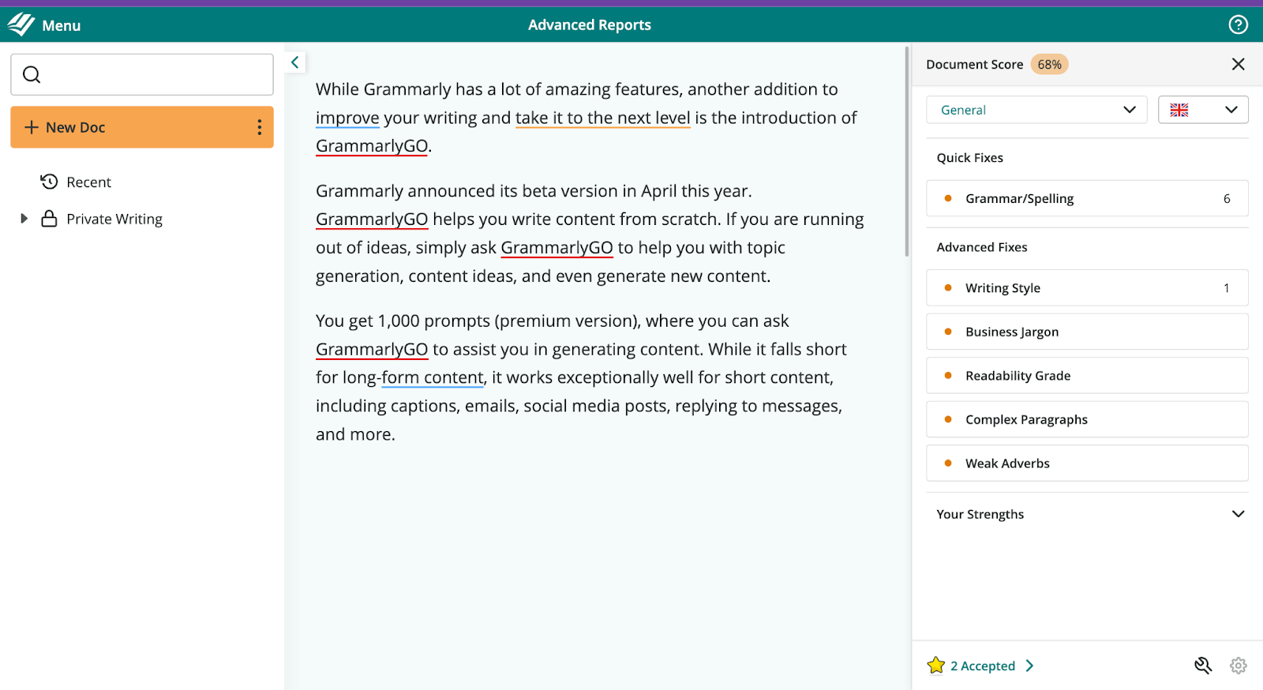Click the "Document Score" label

point(974,64)
